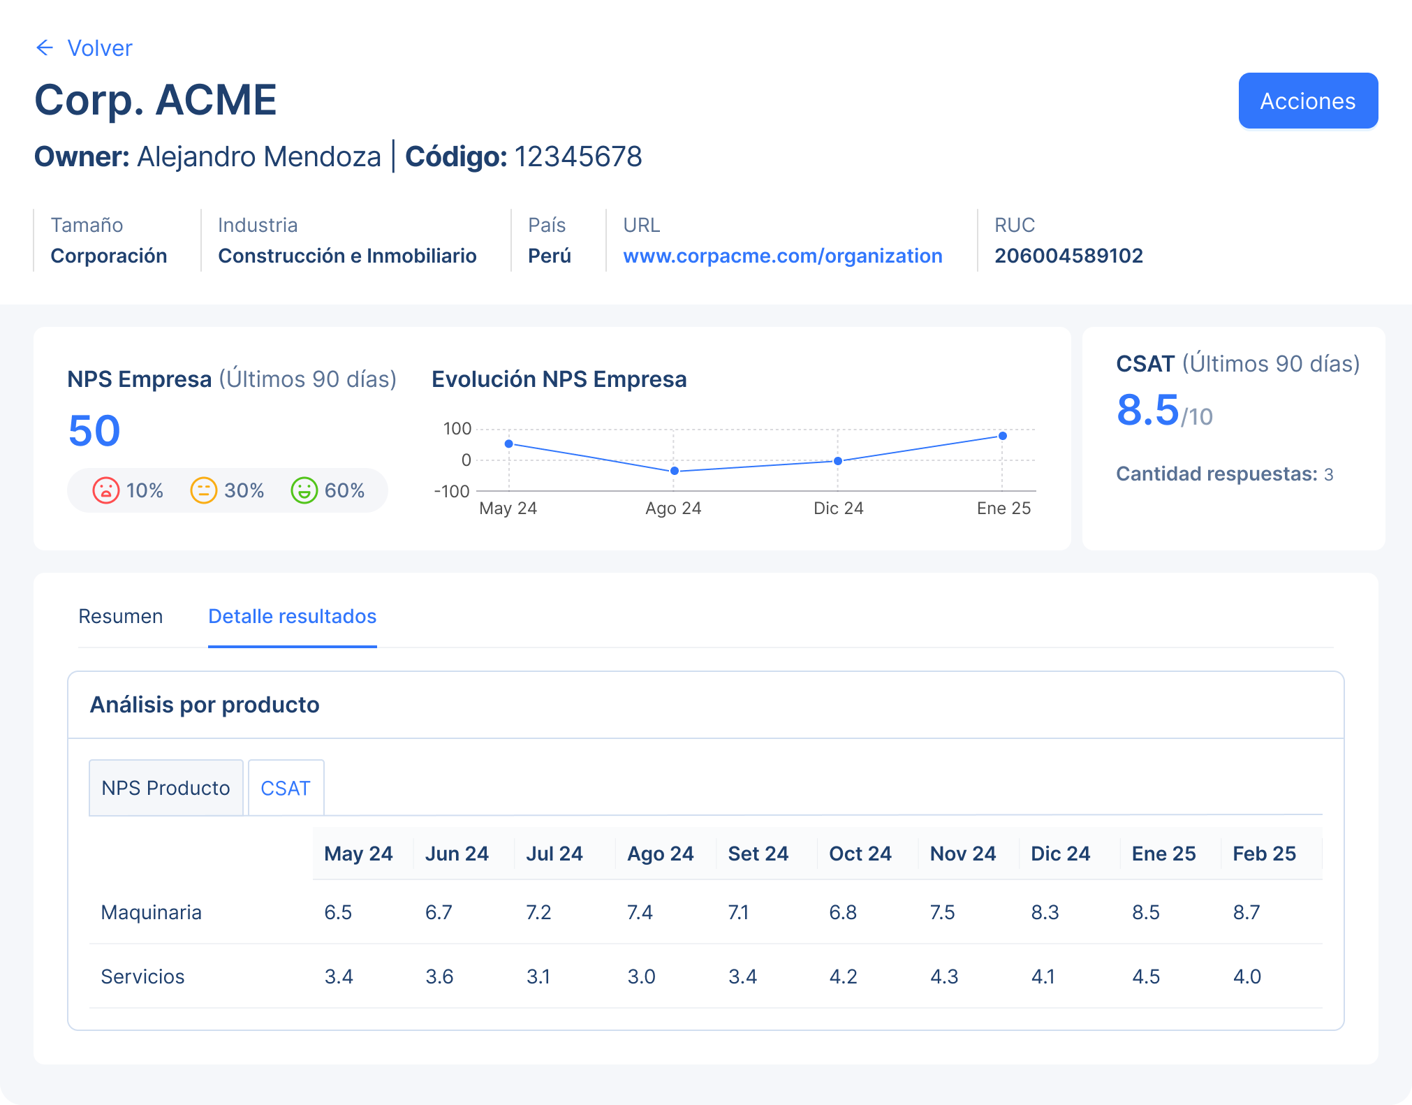Screen dimensions: 1412x1105
Task: Select the NPS Empresa score of 50
Action: point(94,431)
